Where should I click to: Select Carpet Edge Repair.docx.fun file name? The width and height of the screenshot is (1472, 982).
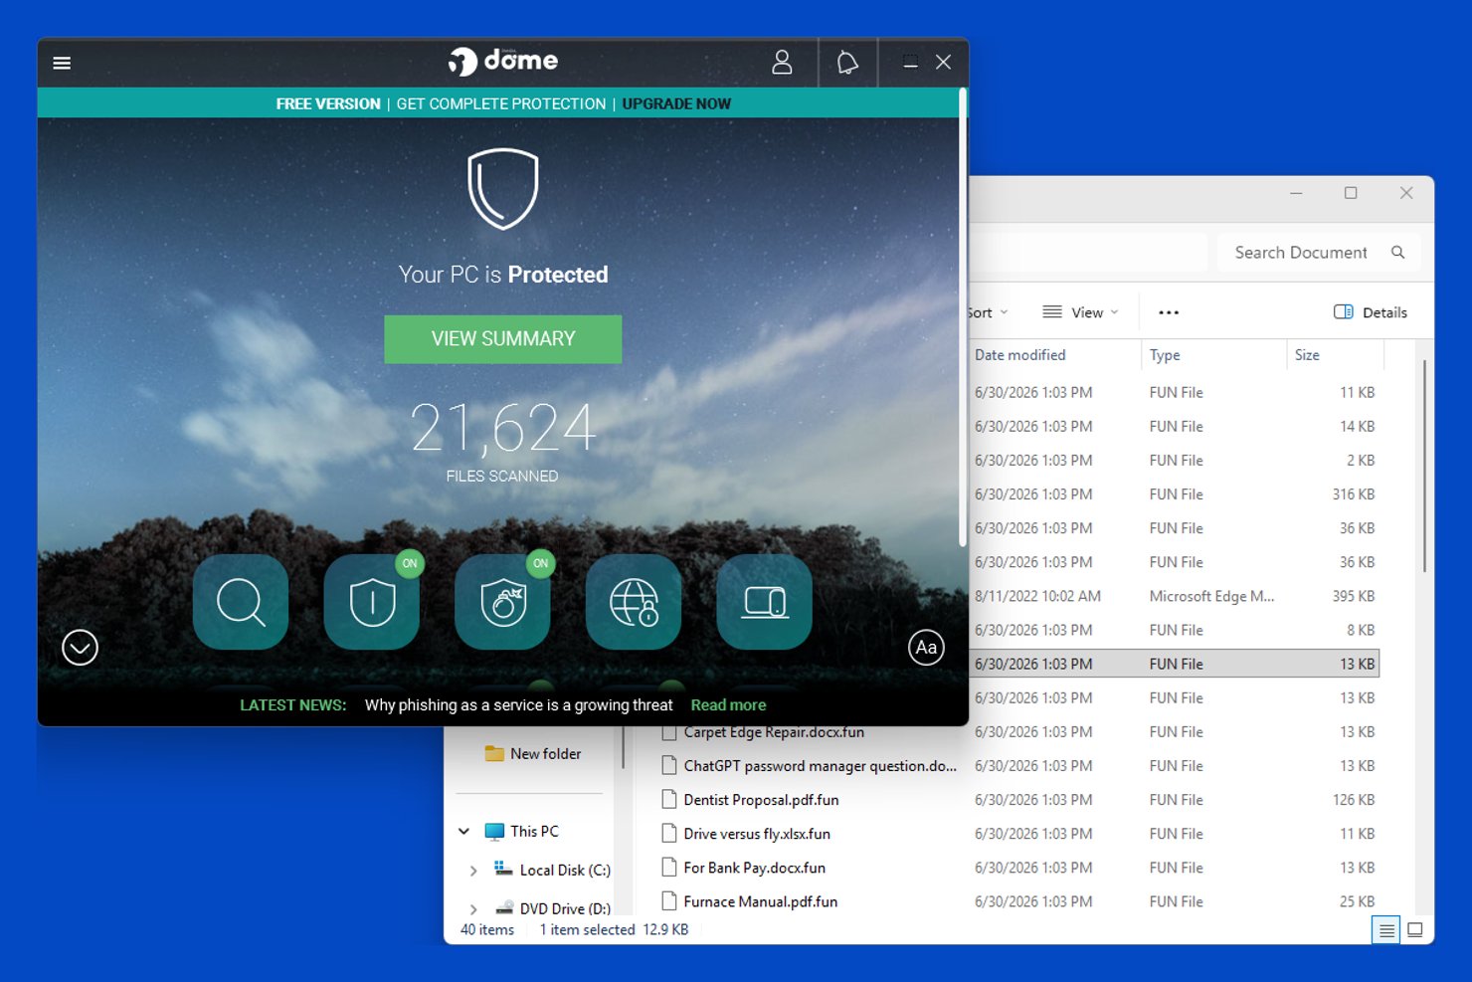(774, 732)
